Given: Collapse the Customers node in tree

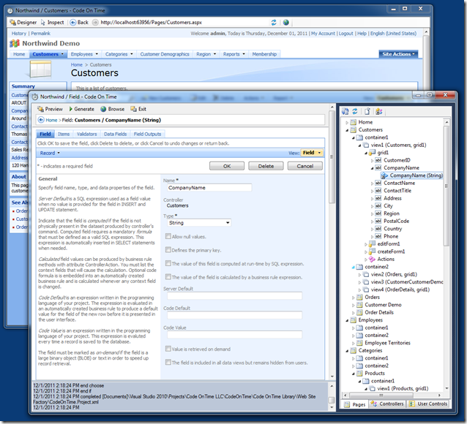Looking at the screenshot, I should (x=347, y=130).
